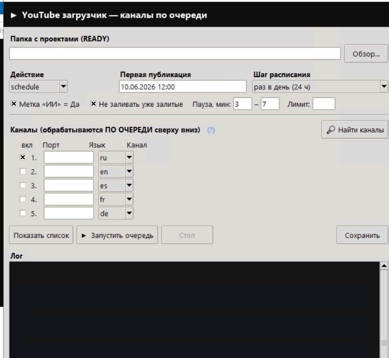Click the Стоп button

pos(187,235)
